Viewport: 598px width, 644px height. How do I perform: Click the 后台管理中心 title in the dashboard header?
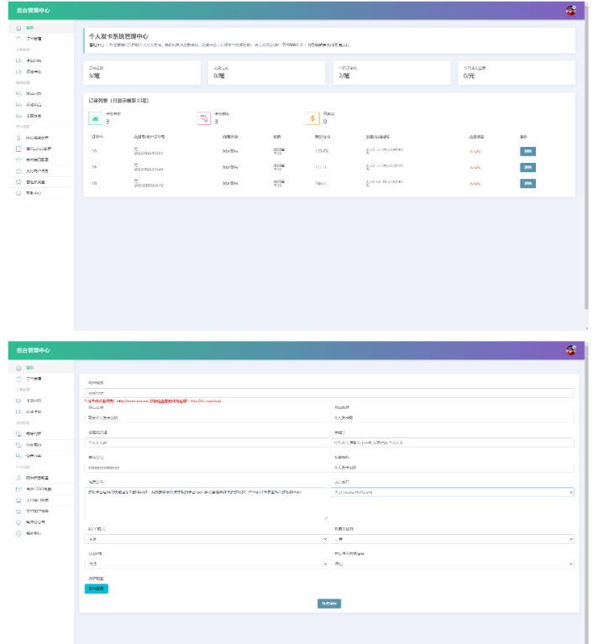coord(33,10)
